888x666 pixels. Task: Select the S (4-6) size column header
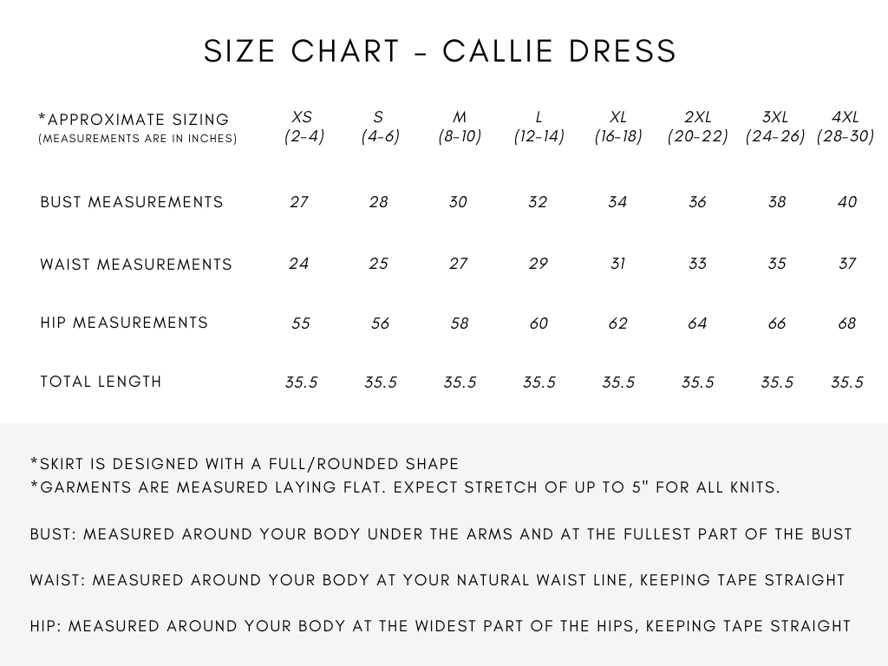[x=380, y=127]
